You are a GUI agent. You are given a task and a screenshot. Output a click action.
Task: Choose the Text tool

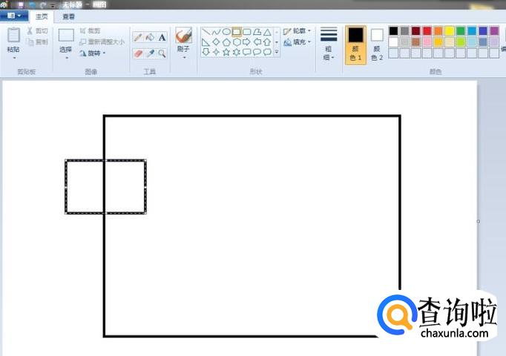(x=162, y=37)
